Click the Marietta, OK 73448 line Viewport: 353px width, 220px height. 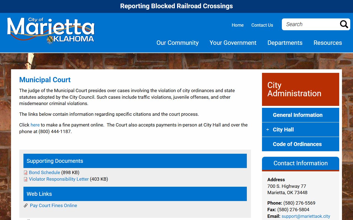(287, 193)
